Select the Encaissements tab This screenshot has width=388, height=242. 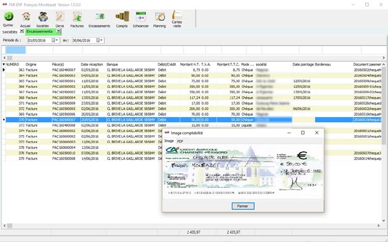tap(39, 32)
